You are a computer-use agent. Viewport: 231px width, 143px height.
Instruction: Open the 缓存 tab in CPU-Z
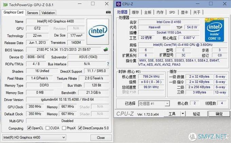coord(136,12)
